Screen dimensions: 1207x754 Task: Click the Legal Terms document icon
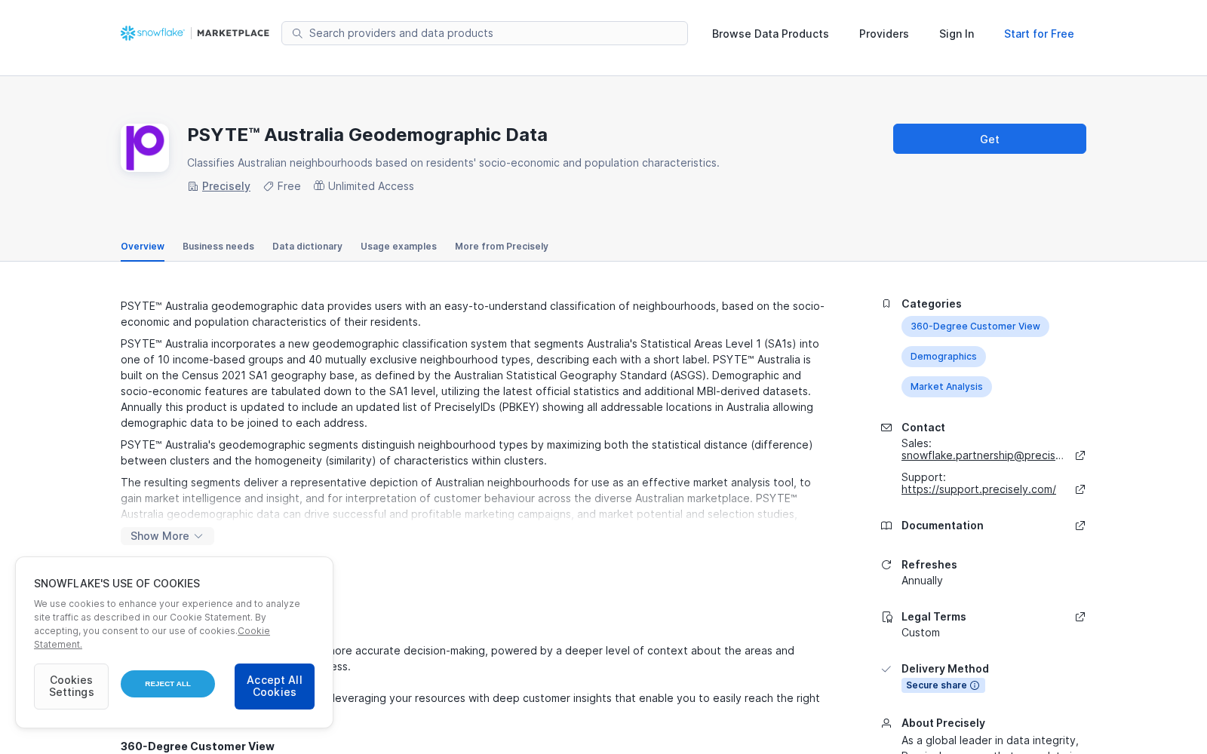pyautogui.click(x=886, y=617)
